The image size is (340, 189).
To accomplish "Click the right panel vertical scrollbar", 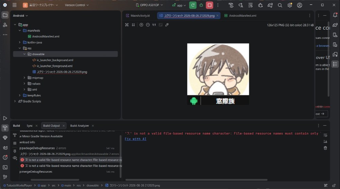I will (x=328, y=59).
